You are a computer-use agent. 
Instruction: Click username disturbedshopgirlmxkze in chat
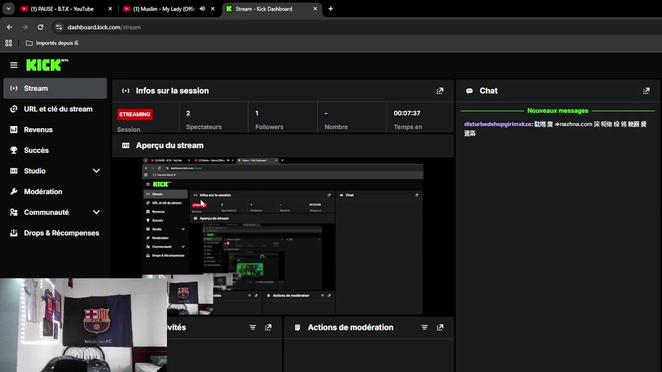498,124
